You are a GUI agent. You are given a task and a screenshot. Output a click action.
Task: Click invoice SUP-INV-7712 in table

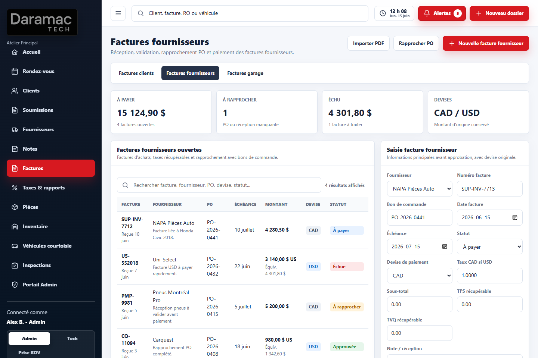132,223
